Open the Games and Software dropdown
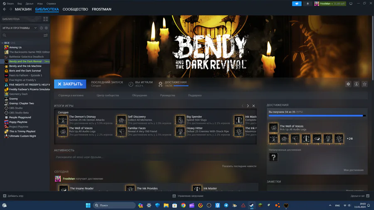The height and width of the screenshot is (210, 374). point(20,28)
